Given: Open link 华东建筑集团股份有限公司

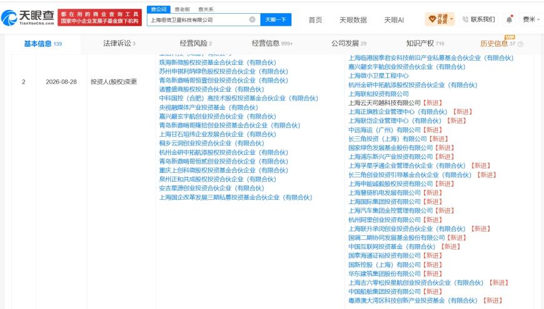Looking at the screenshot, I should coord(385,273).
